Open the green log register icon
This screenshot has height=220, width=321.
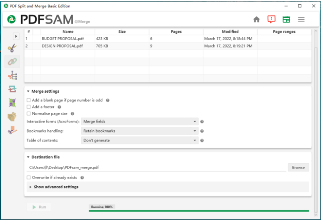click(x=286, y=19)
